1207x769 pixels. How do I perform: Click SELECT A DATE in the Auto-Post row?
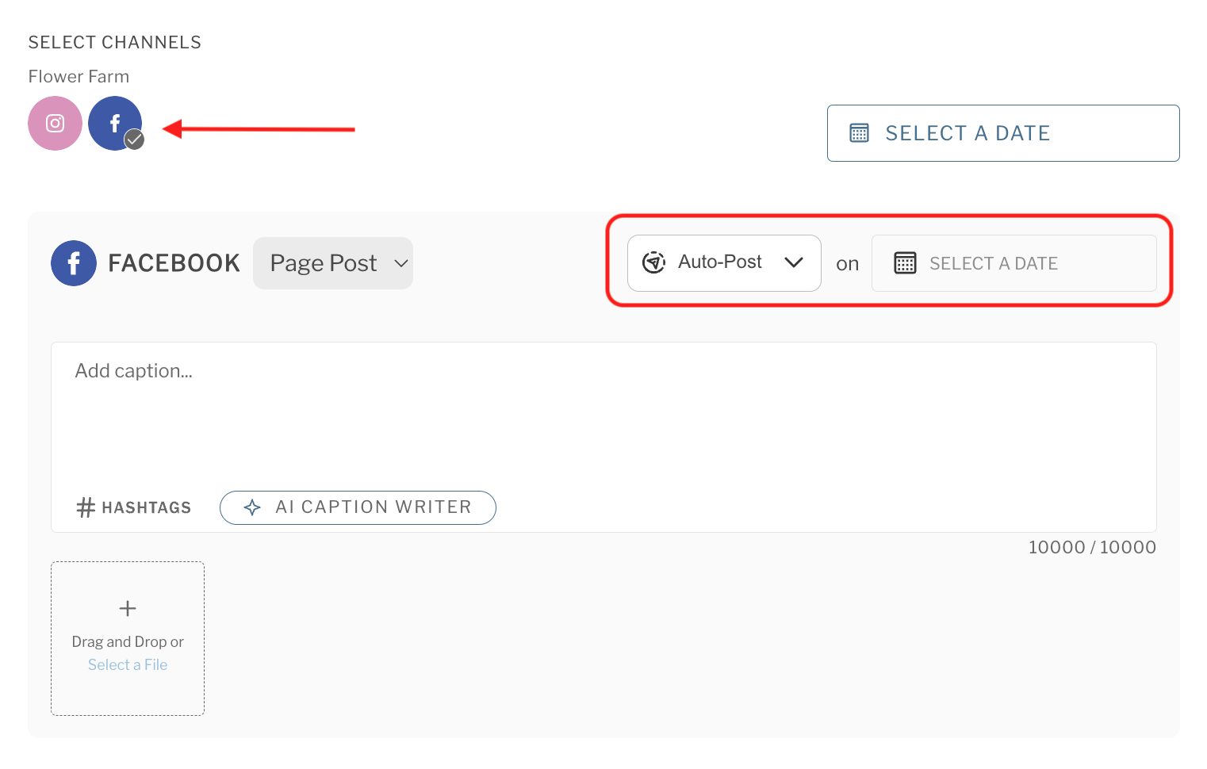[994, 262]
